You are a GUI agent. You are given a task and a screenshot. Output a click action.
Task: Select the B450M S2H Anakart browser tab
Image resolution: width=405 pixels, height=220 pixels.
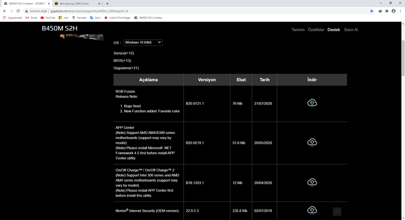click(x=27, y=4)
